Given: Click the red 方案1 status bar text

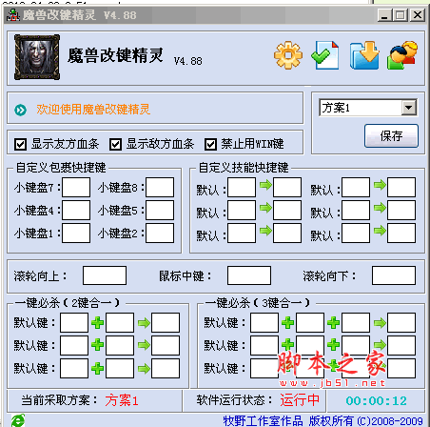Looking at the screenshot, I should click(122, 400).
